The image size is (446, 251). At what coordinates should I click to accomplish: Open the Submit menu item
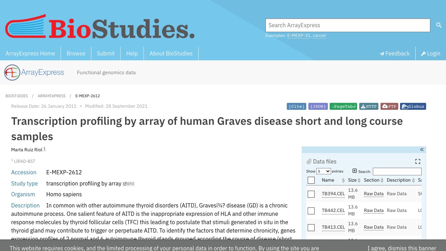pyautogui.click(x=106, y=53)
